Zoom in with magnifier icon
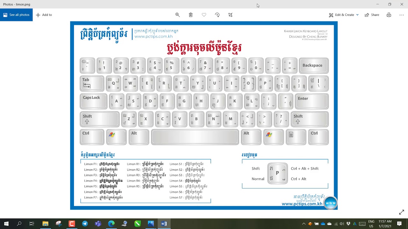Image resolution: width=408 pixels, height=229 pixels. [x=178, y=15]
